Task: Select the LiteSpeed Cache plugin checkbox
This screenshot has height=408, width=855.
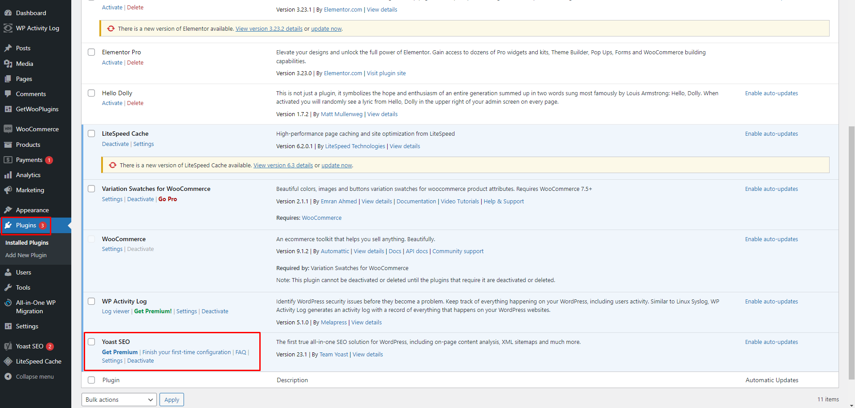Action: pyautogui.click(x=91, y=133)
